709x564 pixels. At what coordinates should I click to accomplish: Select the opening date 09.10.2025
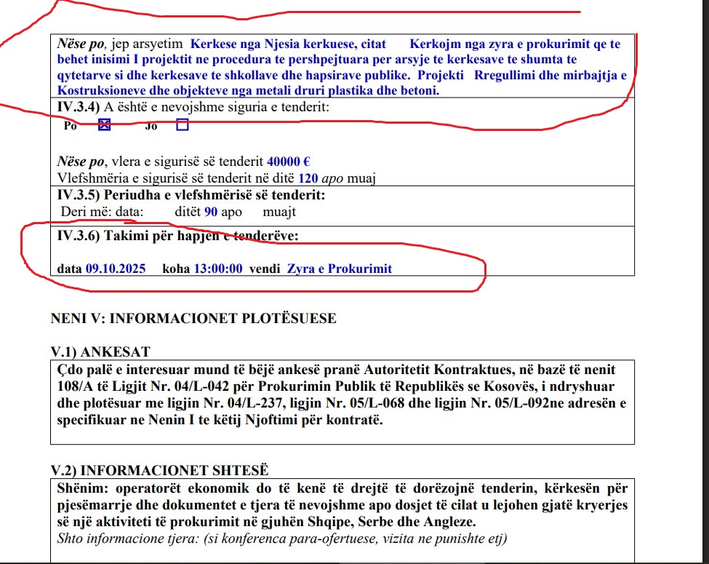click(x=115, y=269)
